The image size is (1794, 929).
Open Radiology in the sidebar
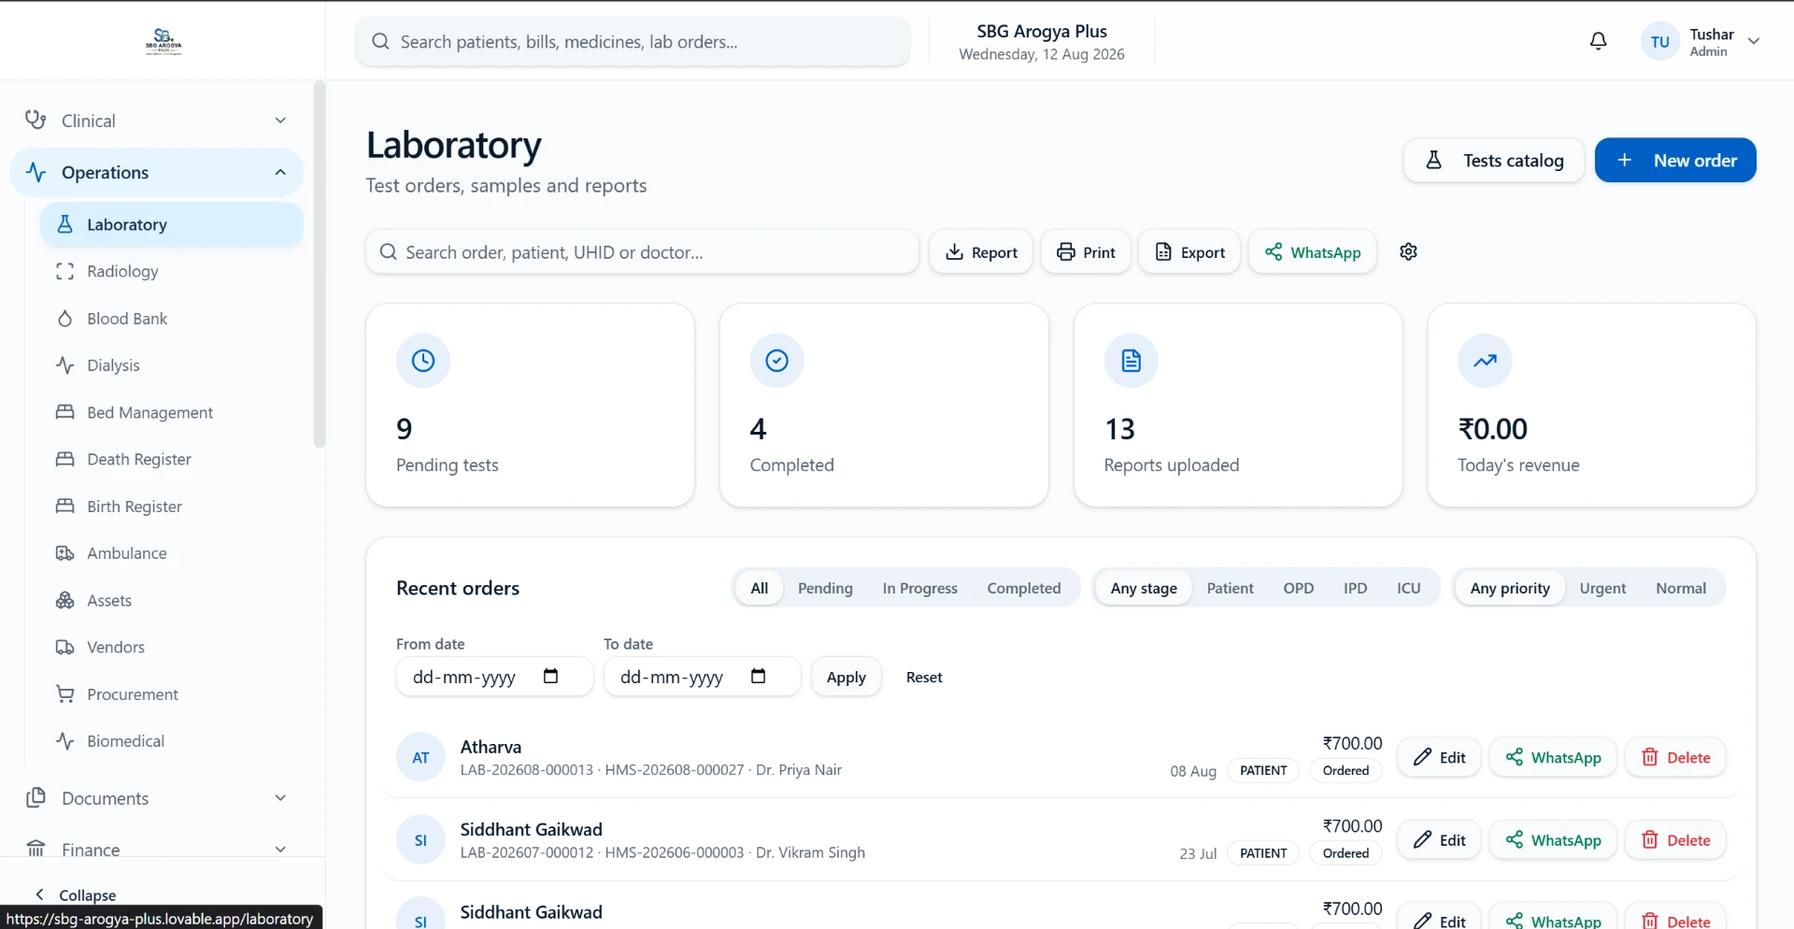coord(172,271)
